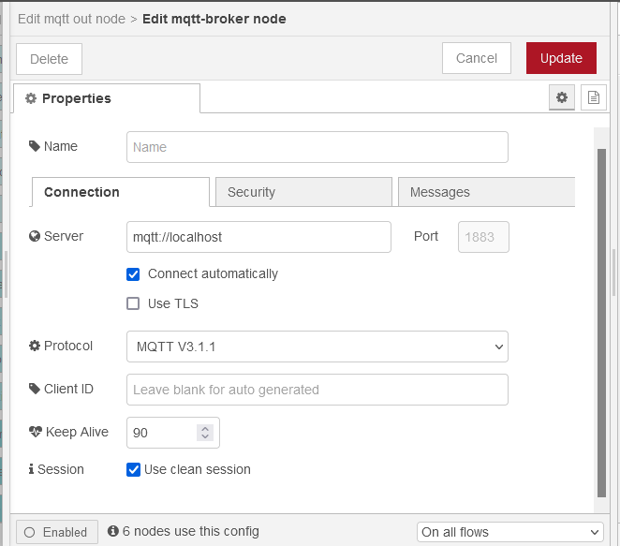Image resolution: width=620 pixels, height=546 pixels.
Task: Click the Delete button
Action: coord(49,59)
